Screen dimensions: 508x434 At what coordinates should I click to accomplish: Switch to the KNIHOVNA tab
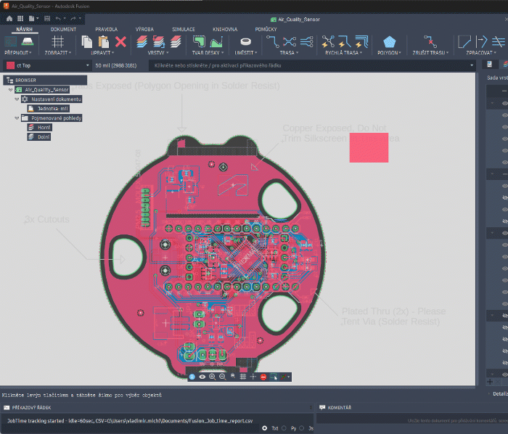click(x=225, y=30)
